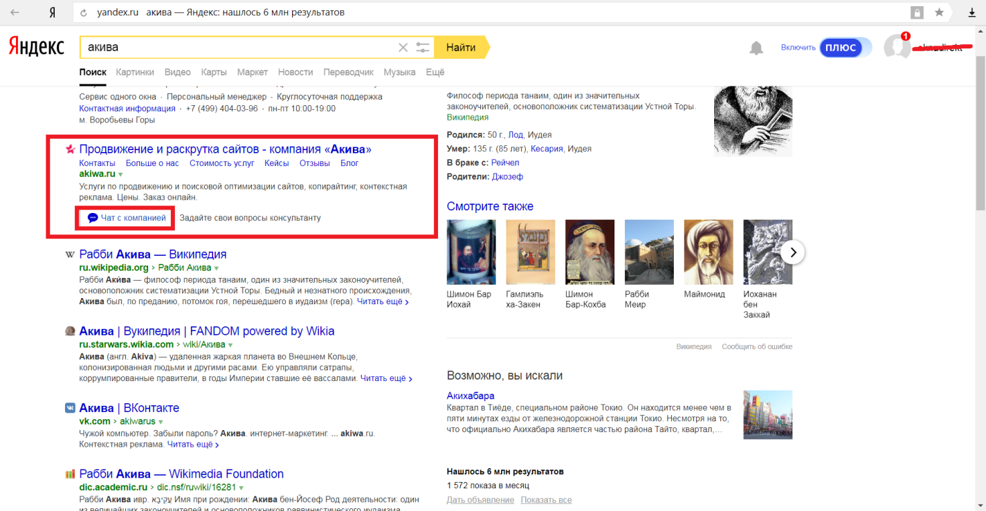Open advanced search settings icon in the search box
The height and width of the screenshot is (511, 986).
tap(423, 47)
